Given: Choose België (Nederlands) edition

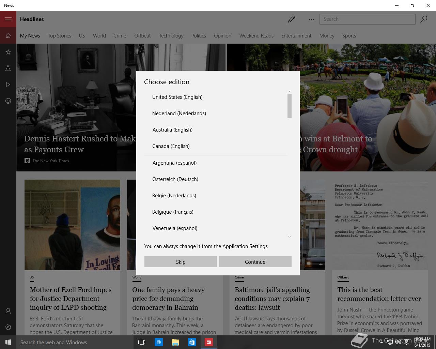Looking at the screenshot, I should click(x=216, y=196).
